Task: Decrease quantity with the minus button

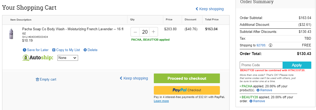Action: (x=135, y=32)
